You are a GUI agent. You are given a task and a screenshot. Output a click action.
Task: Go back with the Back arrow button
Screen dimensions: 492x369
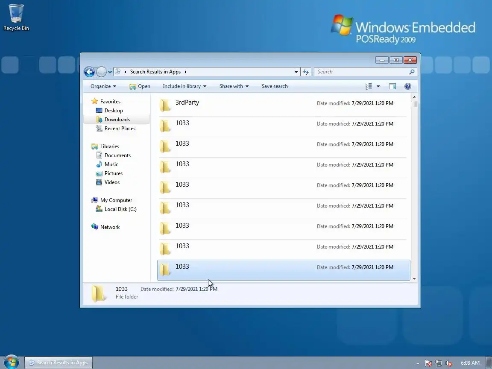click(89, 72)
